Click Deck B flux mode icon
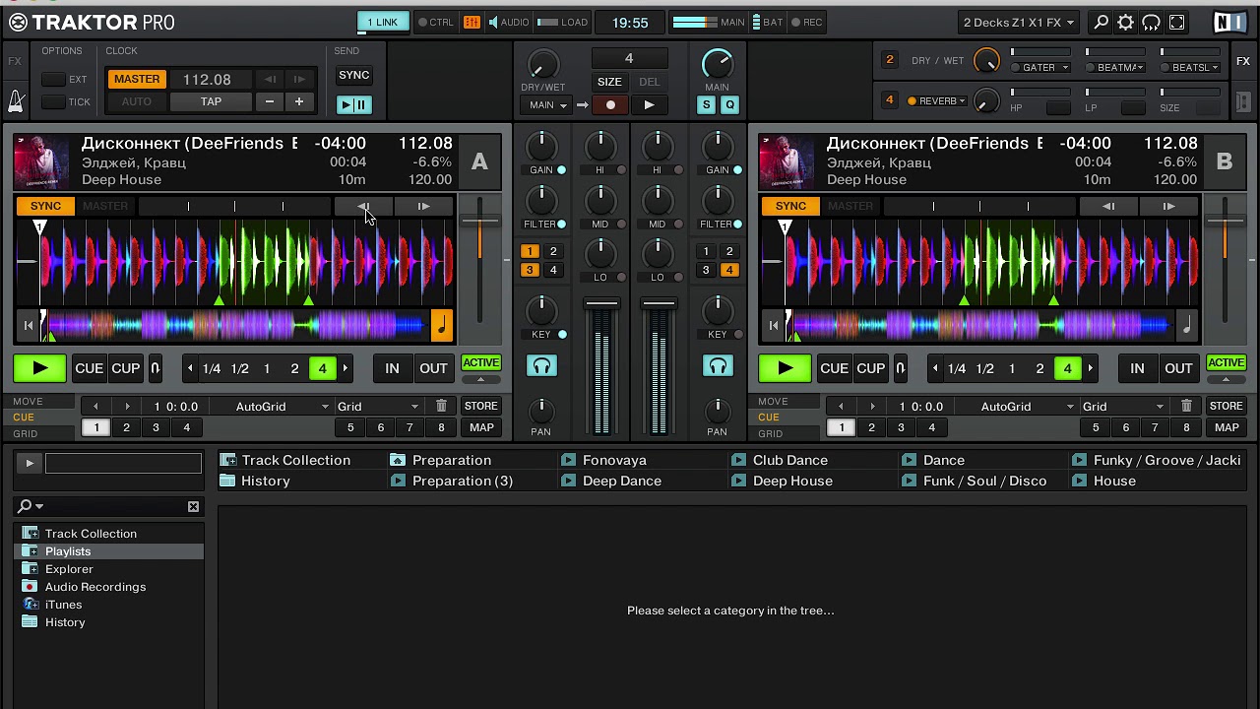 point(900,368)
